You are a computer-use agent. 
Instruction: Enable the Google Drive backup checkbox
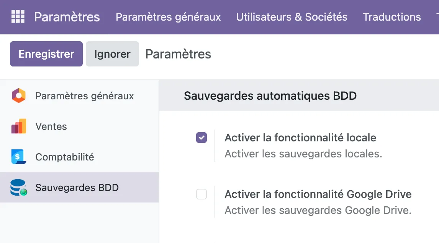pyautogui.click(x=201, y=194)
